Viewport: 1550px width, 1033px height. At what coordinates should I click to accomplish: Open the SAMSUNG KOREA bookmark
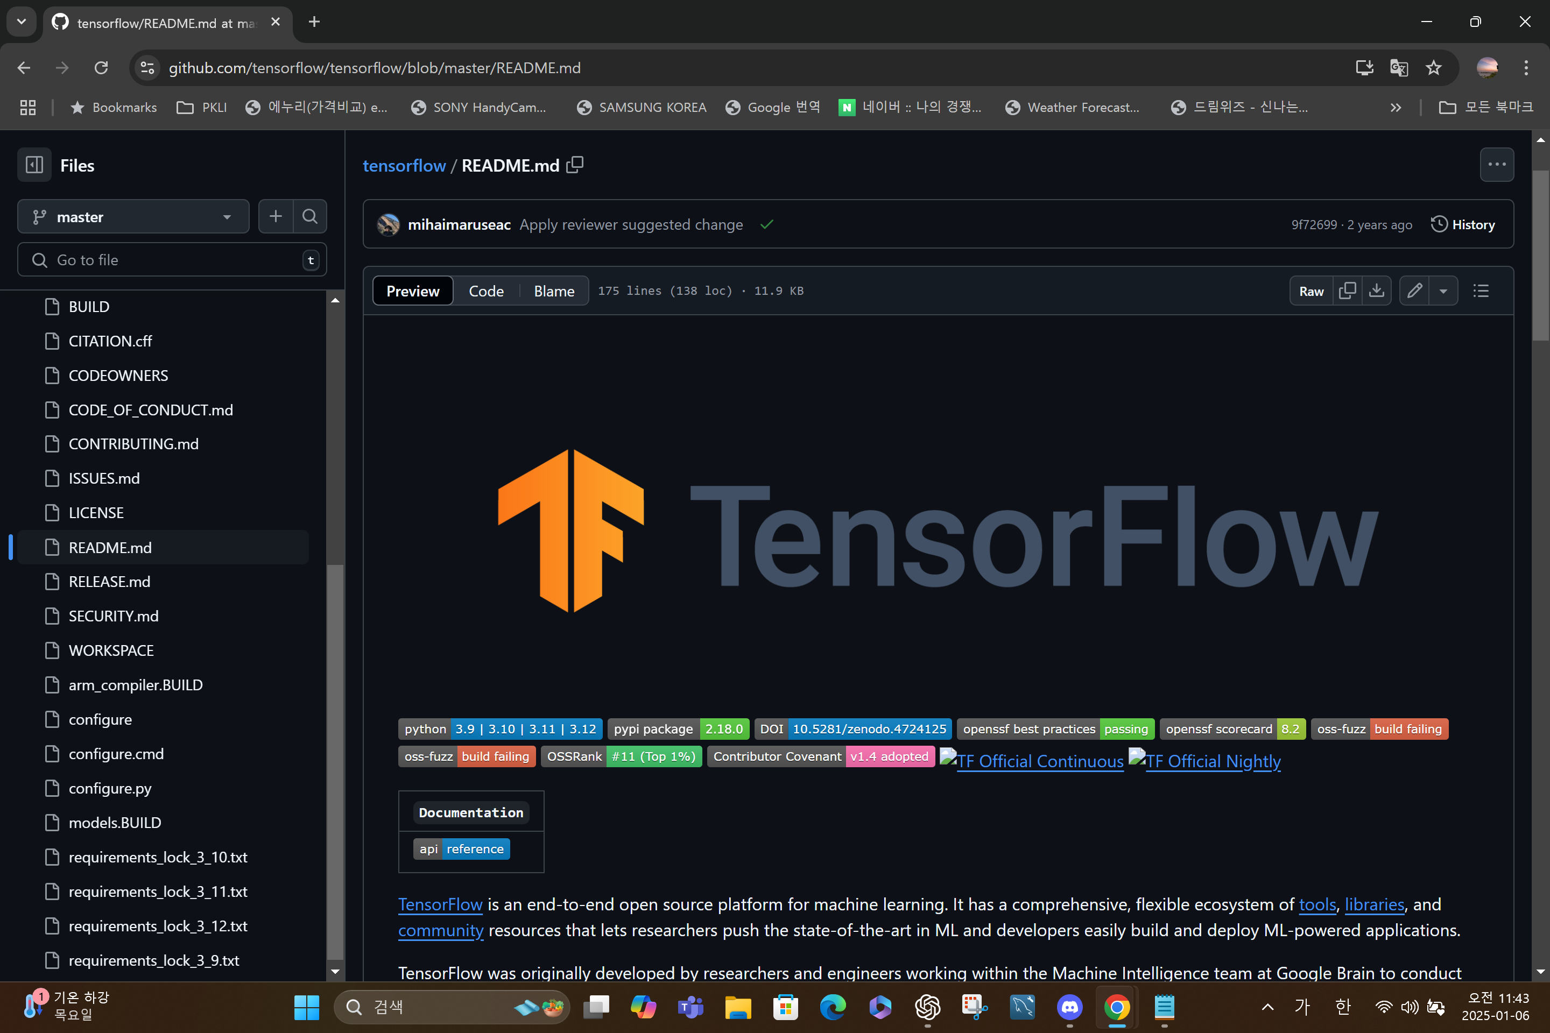(x=641, y=108)
